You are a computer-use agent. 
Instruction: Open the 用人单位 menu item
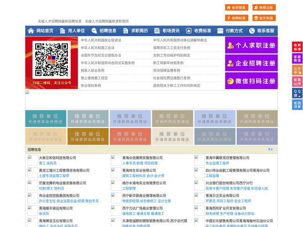(x=76, y=31)
